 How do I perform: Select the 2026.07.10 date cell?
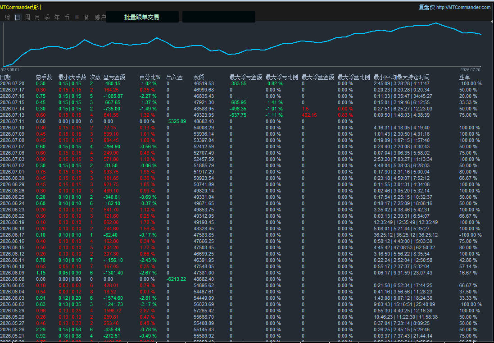tap(12, 128)
